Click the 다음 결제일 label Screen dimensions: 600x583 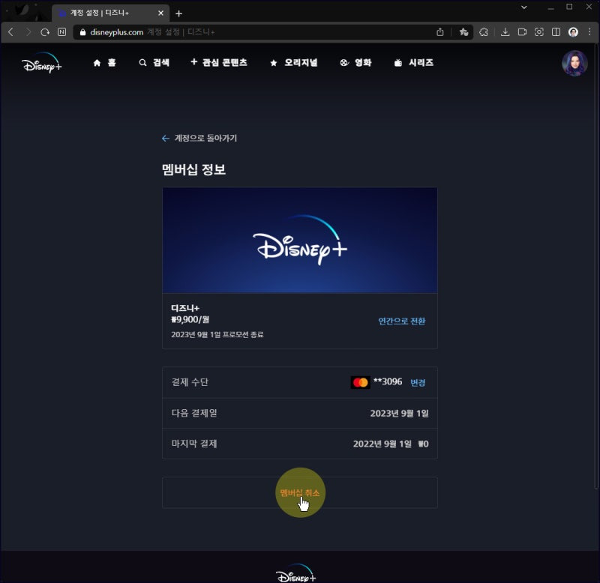[x=194, y=413]
